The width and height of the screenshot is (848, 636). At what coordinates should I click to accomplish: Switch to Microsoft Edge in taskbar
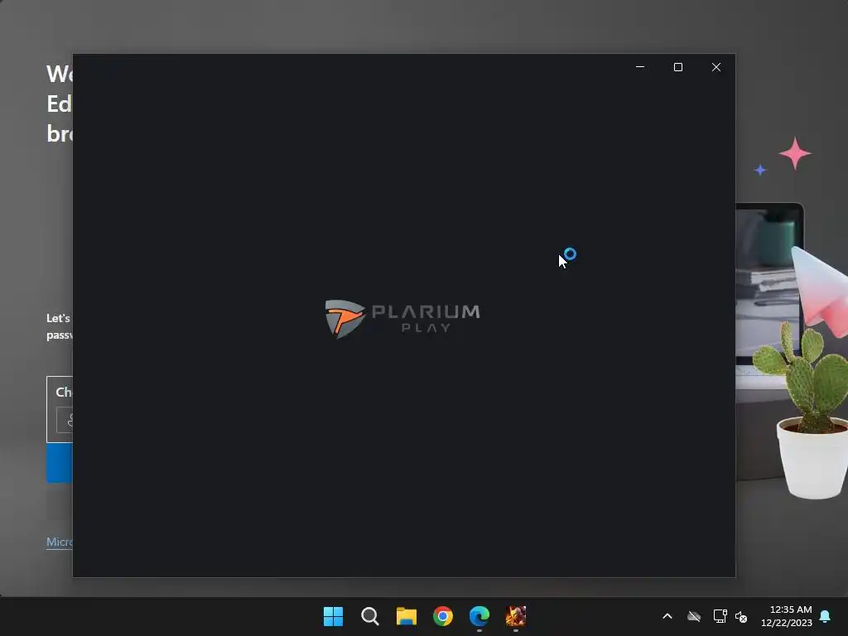point(479,616)
